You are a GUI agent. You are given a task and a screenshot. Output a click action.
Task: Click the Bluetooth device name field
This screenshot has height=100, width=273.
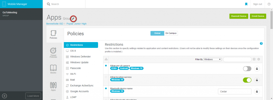[235, 91]
